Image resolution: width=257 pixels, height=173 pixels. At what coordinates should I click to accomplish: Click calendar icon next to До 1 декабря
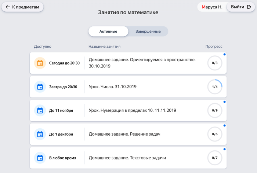[40, 134]
